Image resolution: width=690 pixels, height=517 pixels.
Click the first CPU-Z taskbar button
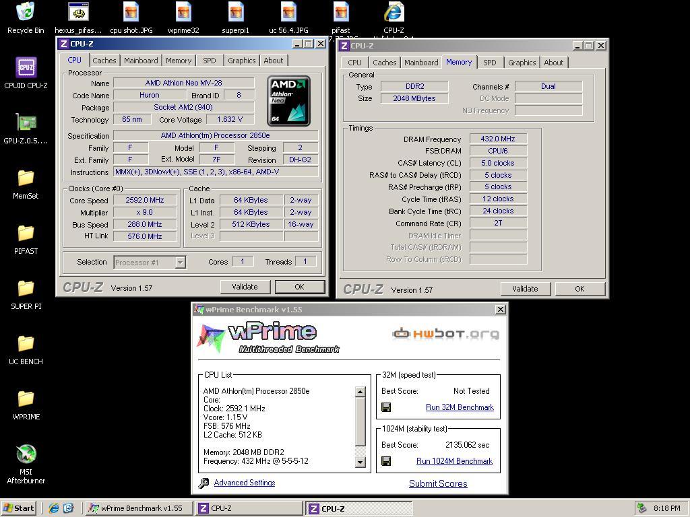pyautogui.click(x=249, y=508)
